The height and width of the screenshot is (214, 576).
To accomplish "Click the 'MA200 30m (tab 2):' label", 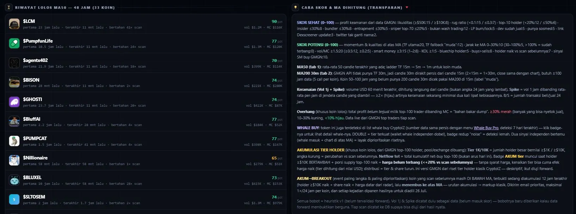I will click(314, 73).
